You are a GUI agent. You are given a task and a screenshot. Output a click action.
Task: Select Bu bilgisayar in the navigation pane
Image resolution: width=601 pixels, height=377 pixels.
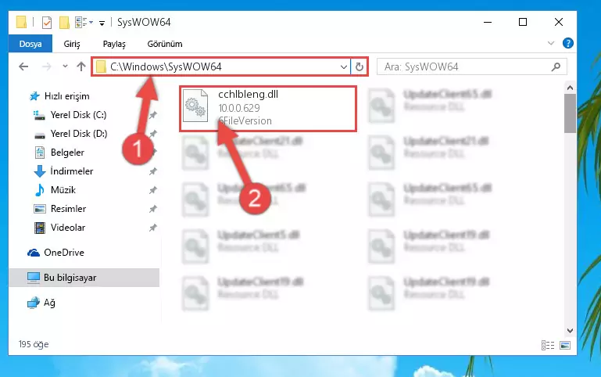click(x=70, y=278)
